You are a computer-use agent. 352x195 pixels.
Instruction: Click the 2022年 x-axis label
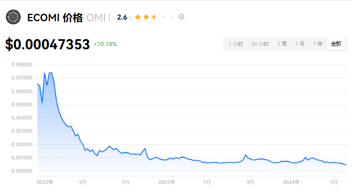point(45,182)
